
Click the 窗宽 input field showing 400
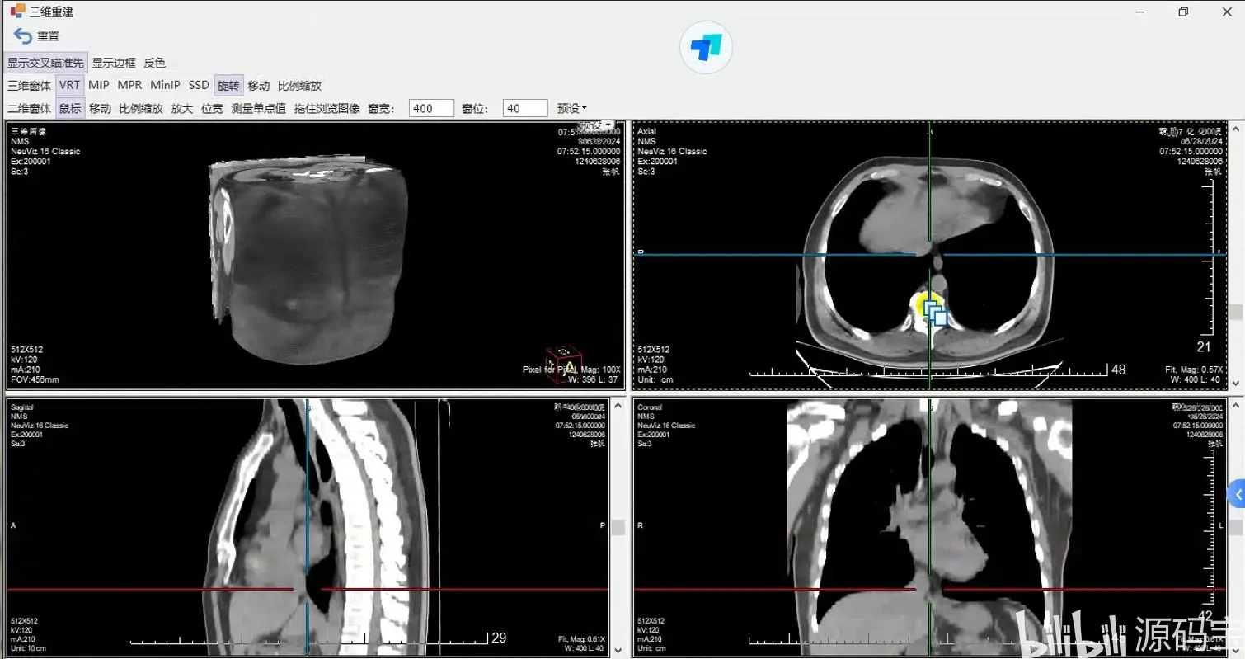click(432, 108)
